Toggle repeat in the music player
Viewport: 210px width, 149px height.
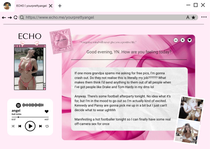[47, 126]
